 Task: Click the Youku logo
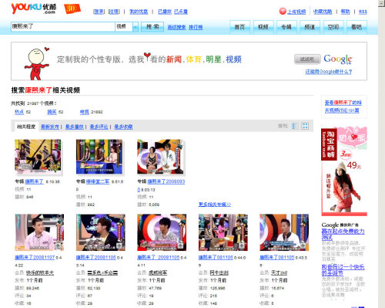pos(34,8)
